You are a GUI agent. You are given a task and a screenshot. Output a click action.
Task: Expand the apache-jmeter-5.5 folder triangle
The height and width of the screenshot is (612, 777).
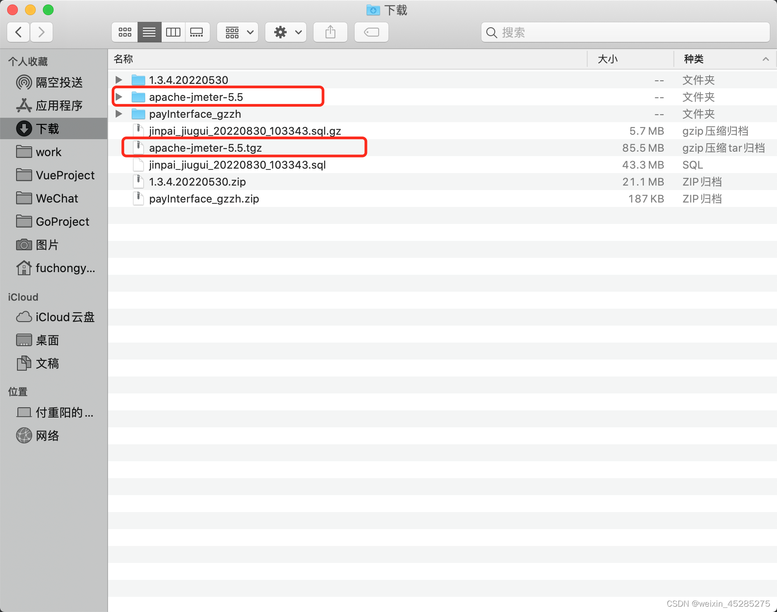pos(119,97)
